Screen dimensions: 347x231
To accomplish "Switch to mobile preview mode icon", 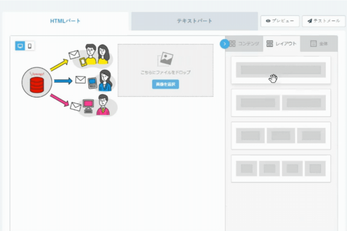I will [30, 46].
